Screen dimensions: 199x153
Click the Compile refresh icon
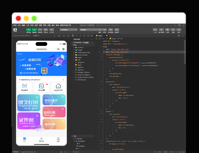tap(100, 30)
